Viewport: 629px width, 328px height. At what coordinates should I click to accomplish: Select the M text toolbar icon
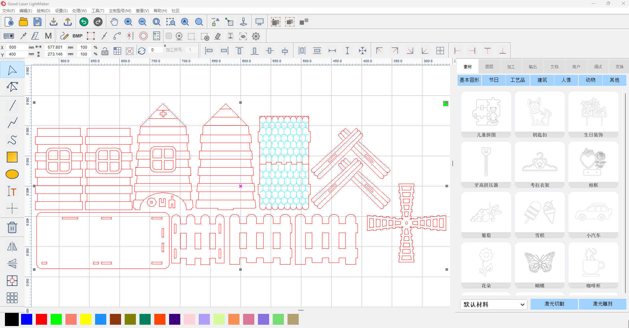48,36
